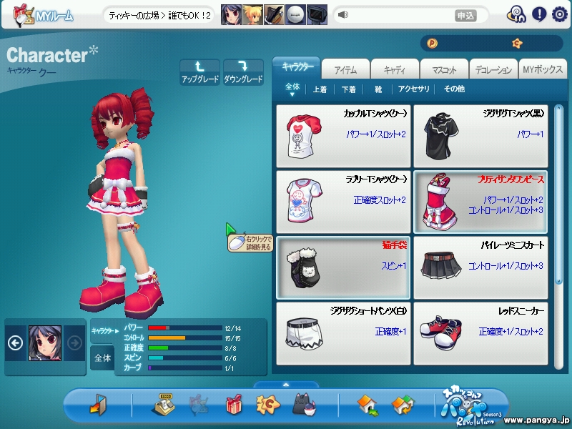Click the 右クリックで詳細を見る mouse hint

pyautogui.click(x=251, y=243)
